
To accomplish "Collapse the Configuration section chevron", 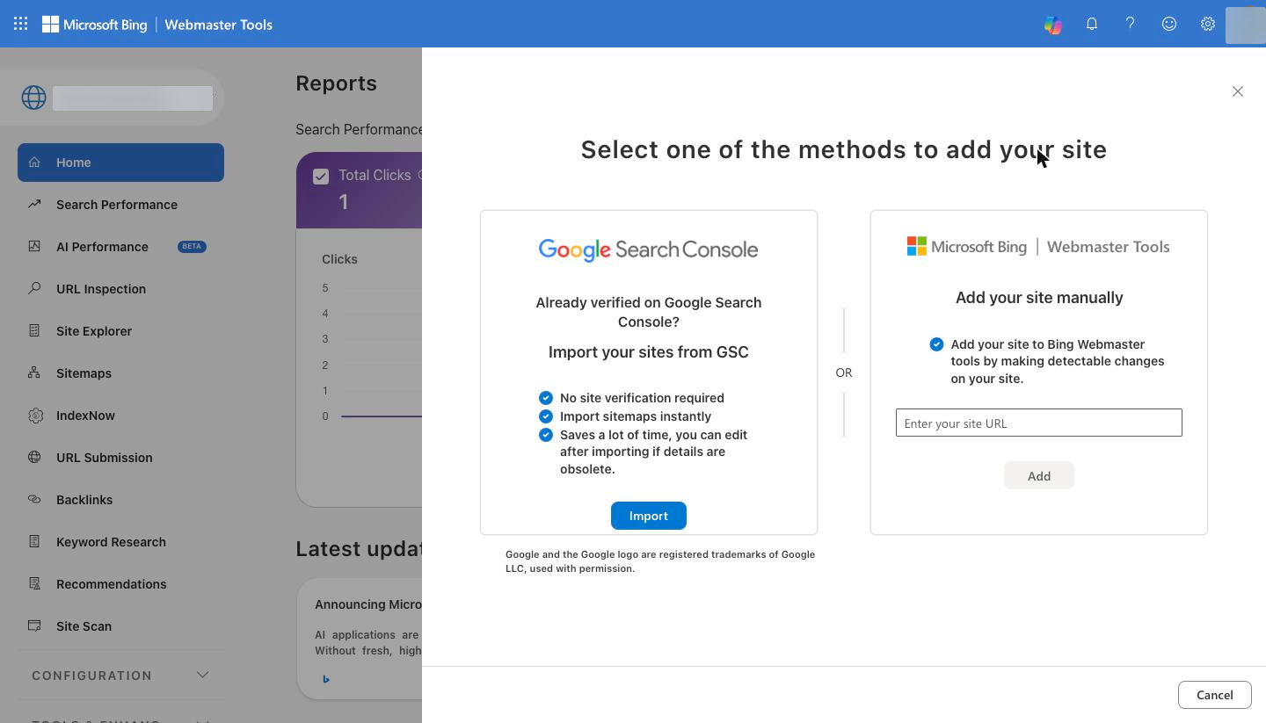I will coord(202,675).
